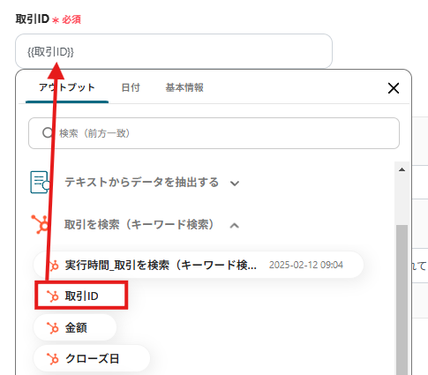428x375 pixels.
Task: Click the テキストからデータを抽出する document icon
Action: pos(40,183)
